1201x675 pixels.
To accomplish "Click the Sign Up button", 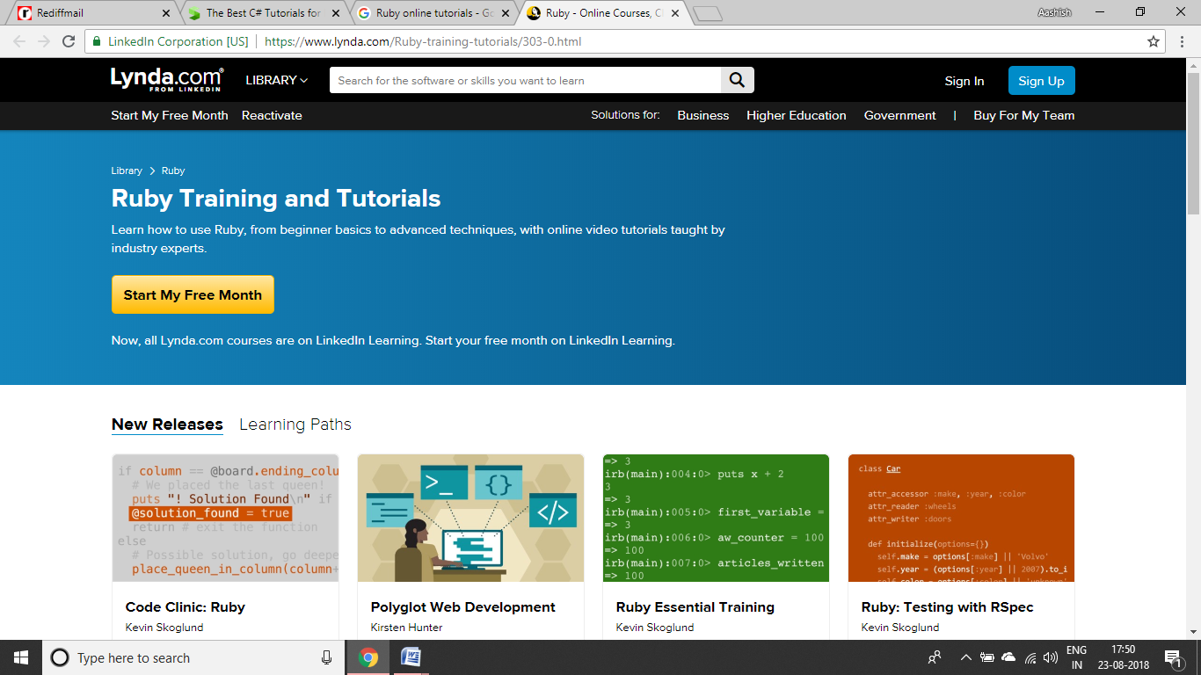I will tap(1041, 81).
